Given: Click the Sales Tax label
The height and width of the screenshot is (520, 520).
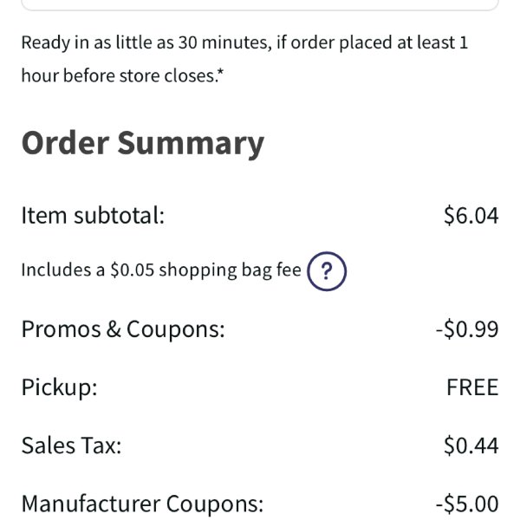Looking at the screenshot, I should click(x=71, y=445).
